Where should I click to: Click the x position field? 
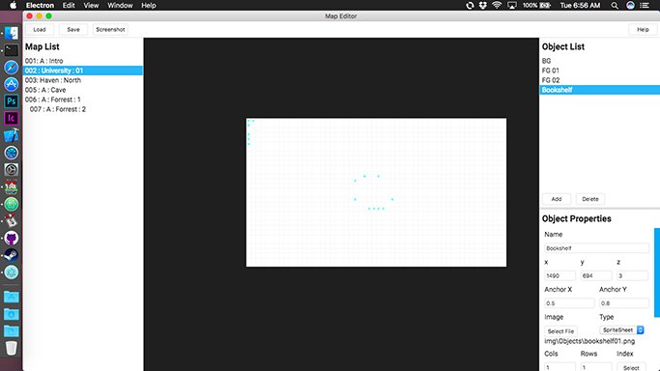point(560,276)
